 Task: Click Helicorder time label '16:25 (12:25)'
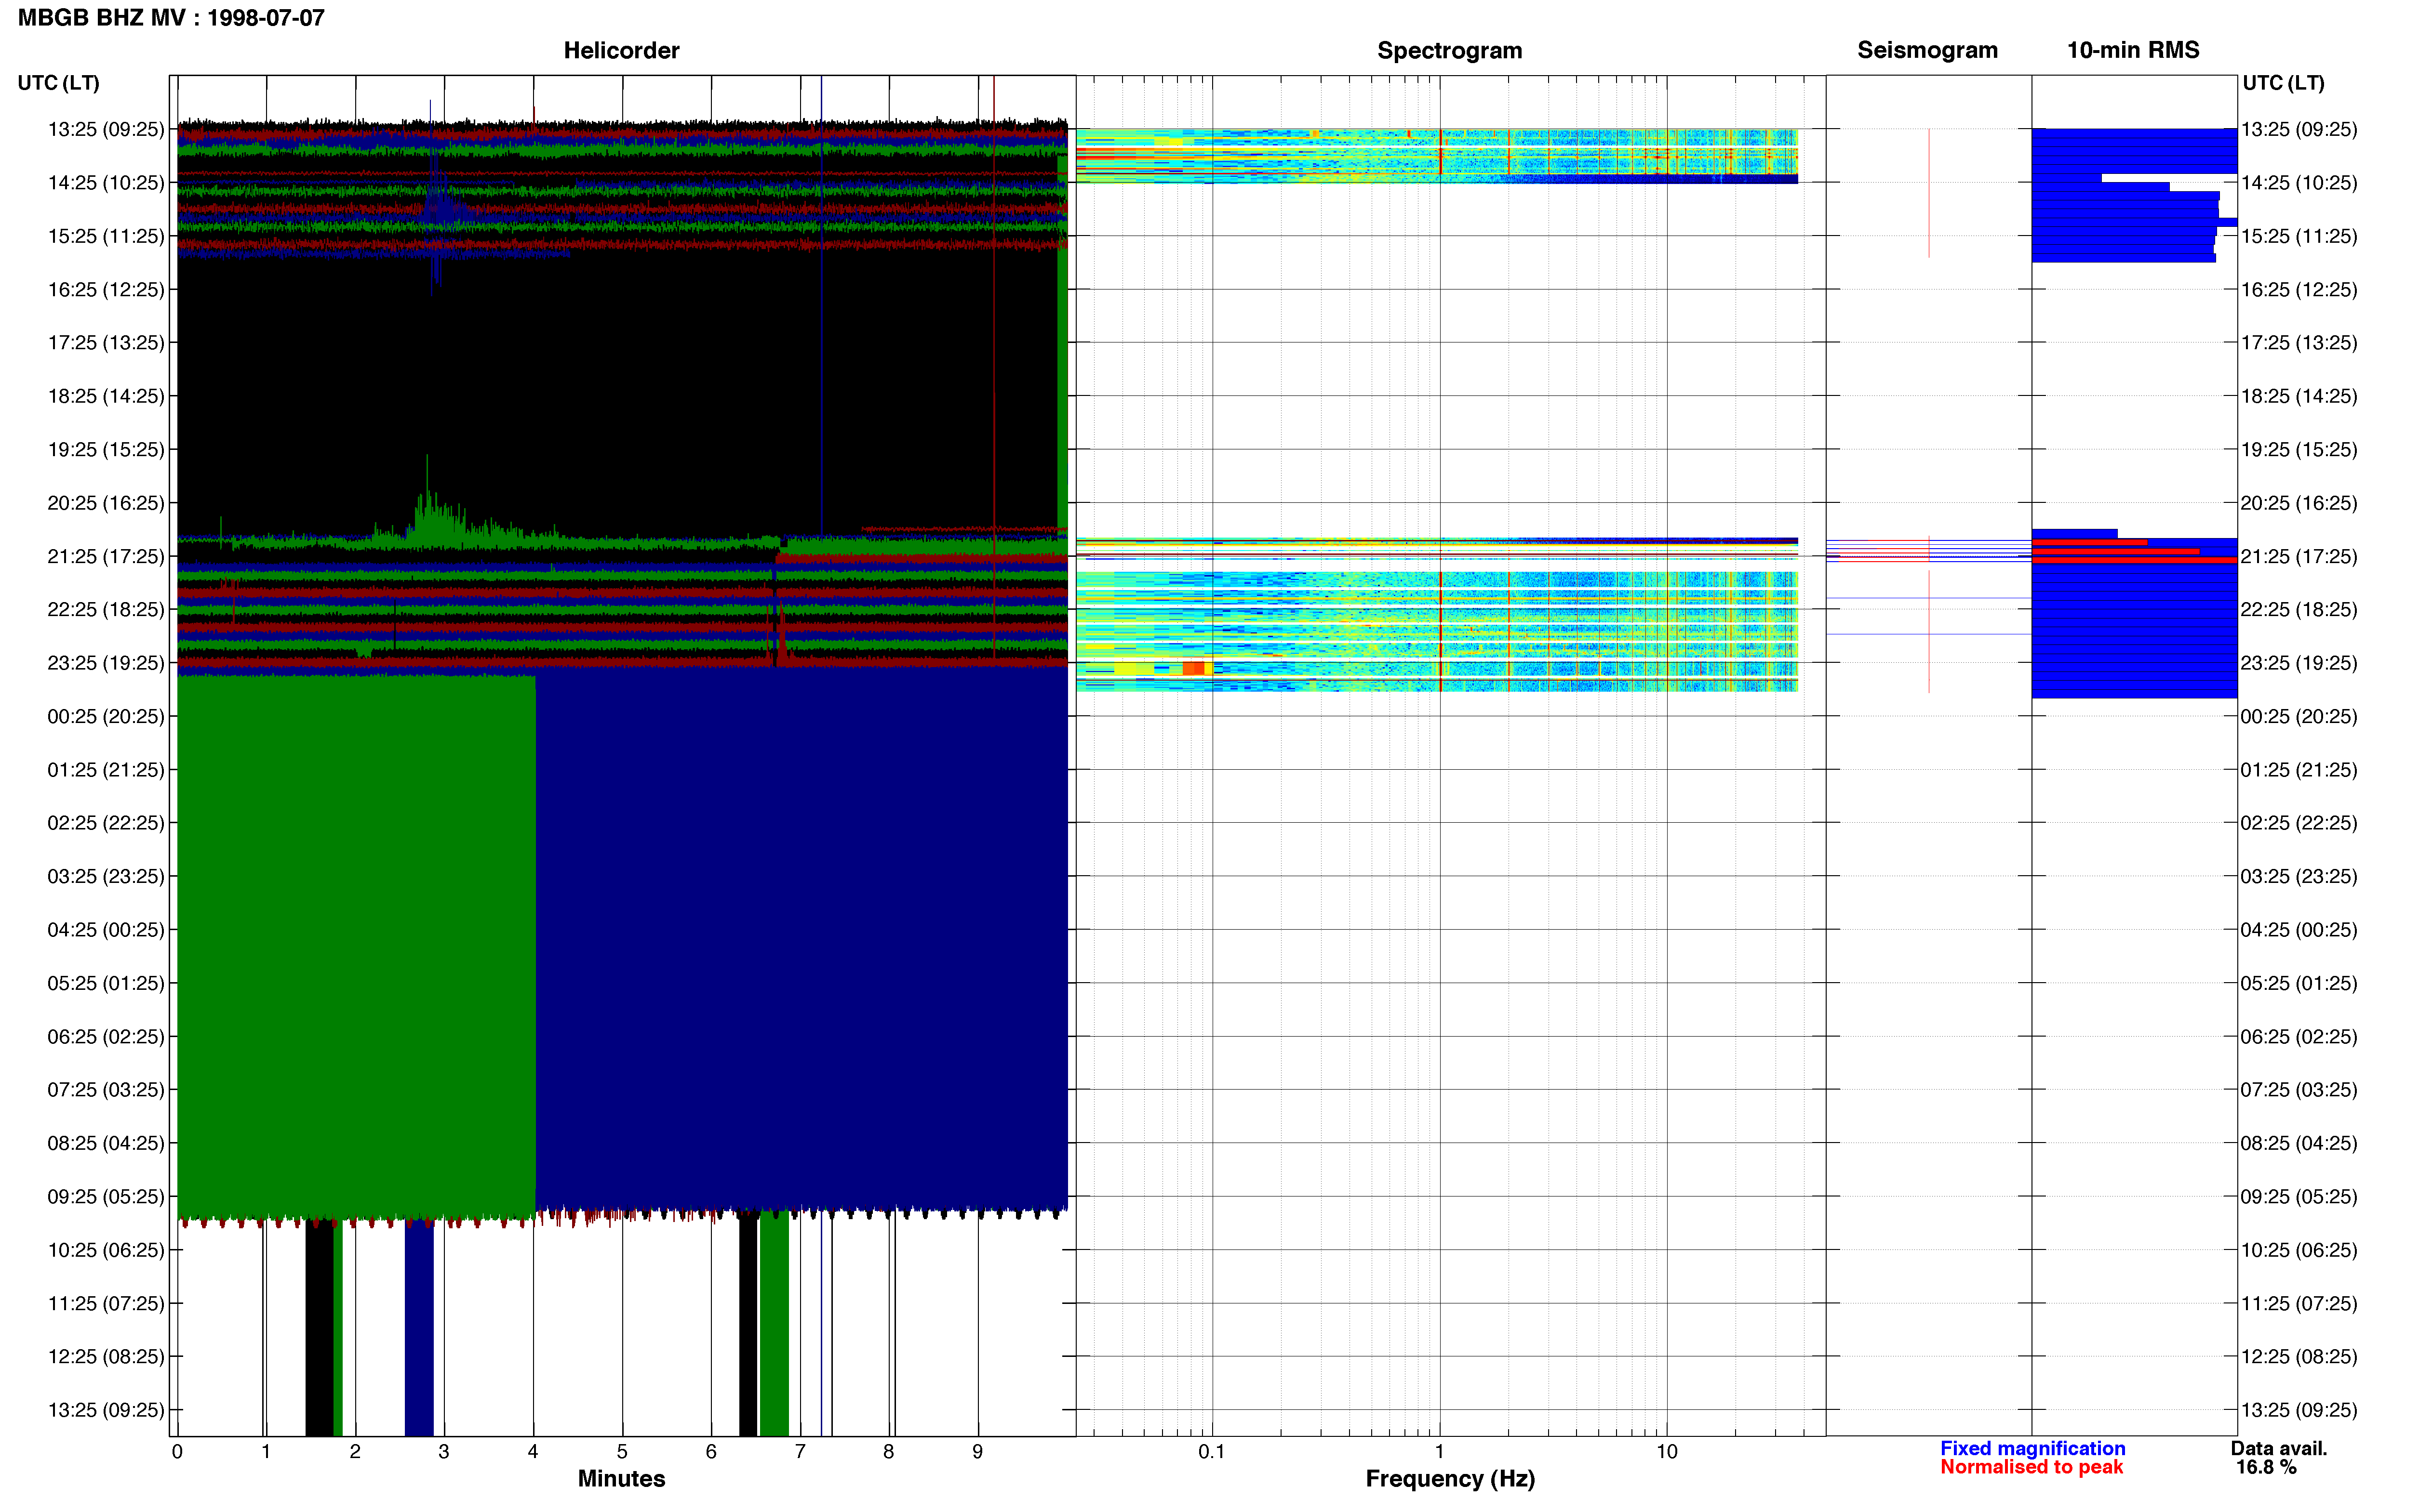click(x=106, y=289)
